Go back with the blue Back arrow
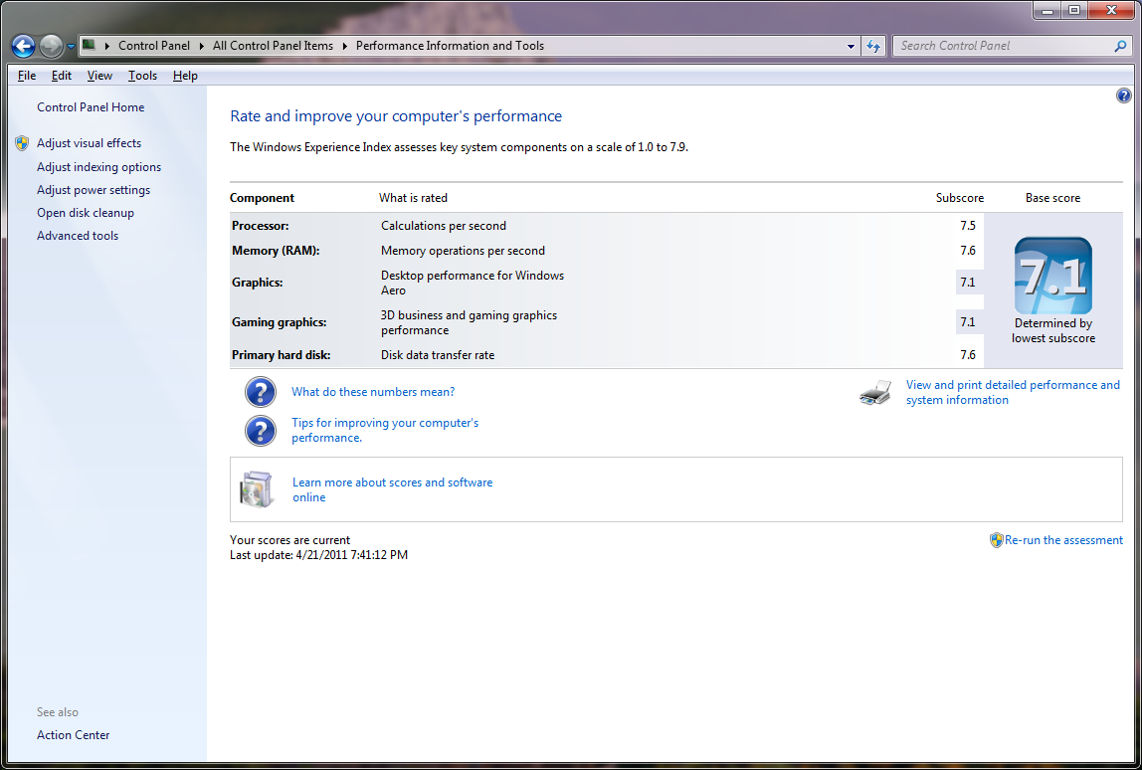This screenshot has height=770, width=1142. [23, 46]
